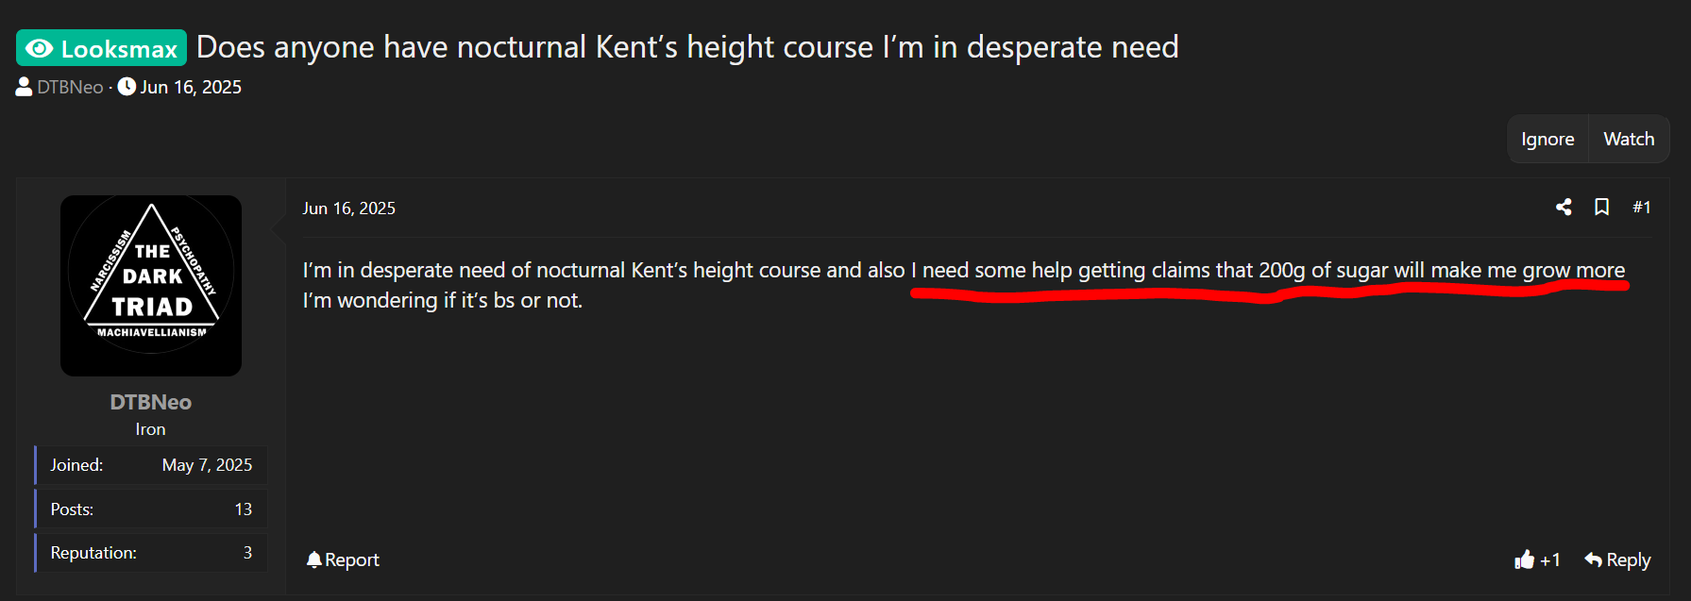1691x601 pixels.
Task: Click the thread title heading
Action: click(687, 47)
